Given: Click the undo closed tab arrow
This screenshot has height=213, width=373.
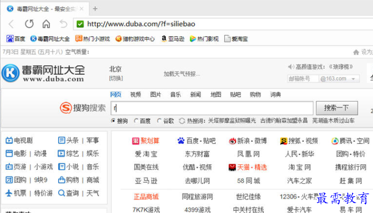Looking at the screenshot, I should (x=63, y=24).
